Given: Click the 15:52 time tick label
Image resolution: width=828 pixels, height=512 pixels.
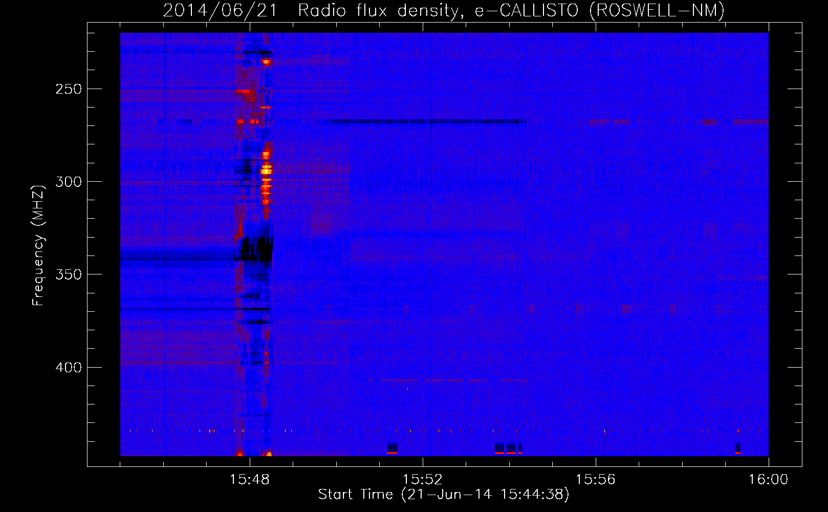Looking at the screenshot, I should pos(422,479).
